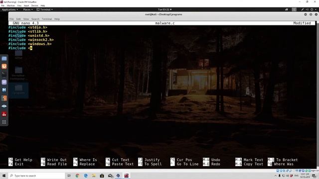Open the terminal window File menu
319x179 pixels.
(x=11, y=19)
